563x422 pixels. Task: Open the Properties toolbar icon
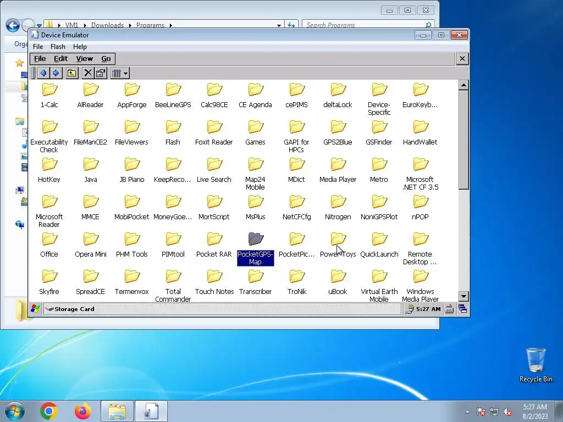(x=101, y=73)
